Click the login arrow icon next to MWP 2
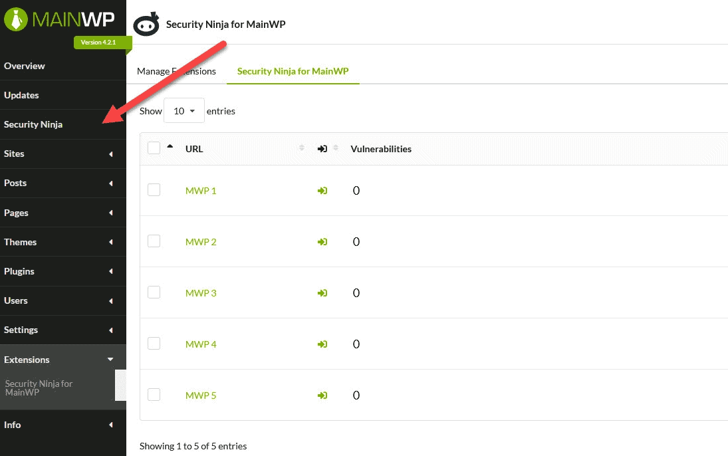 tap(322, 241)
